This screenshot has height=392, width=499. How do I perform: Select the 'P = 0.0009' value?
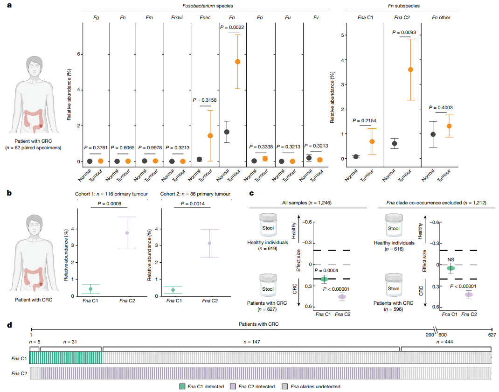110,204
